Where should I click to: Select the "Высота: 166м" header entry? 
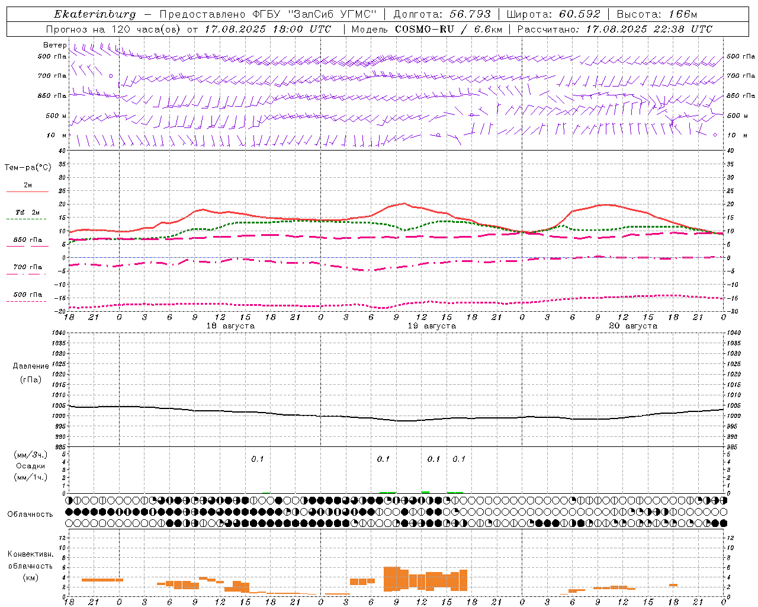(657, 14)
